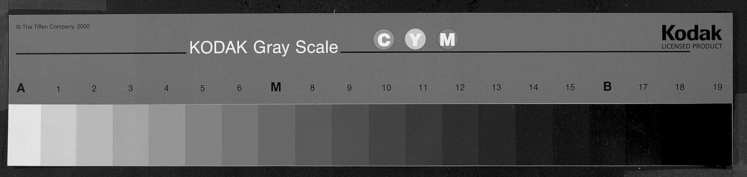
Task: Select the dark swatch under number 13
Action: click(x=497, y=135)
